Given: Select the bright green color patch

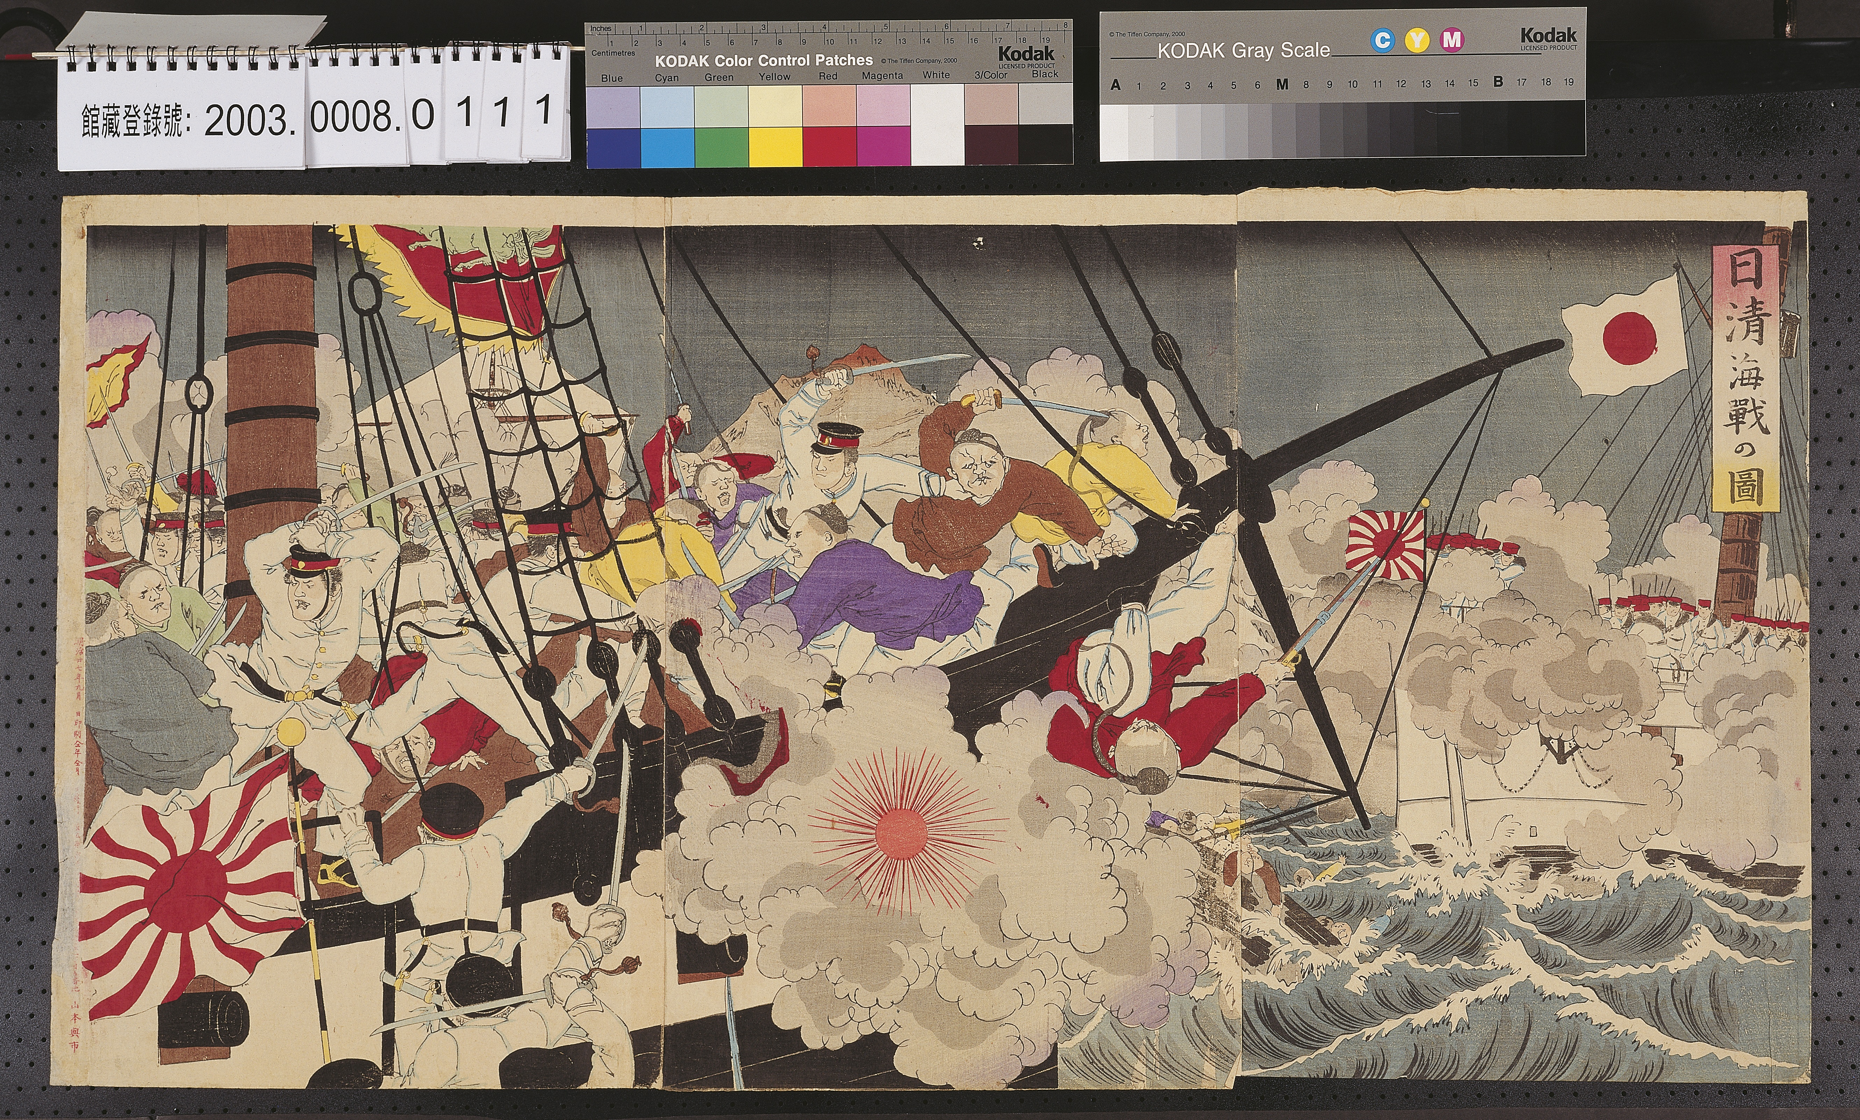Looking at the screenshot, I should click(721, 146).
